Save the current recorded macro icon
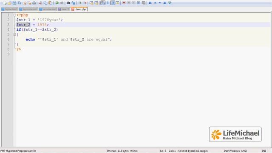Image resolution: width=272 pixels, height=153 pixels. point(144,3)
